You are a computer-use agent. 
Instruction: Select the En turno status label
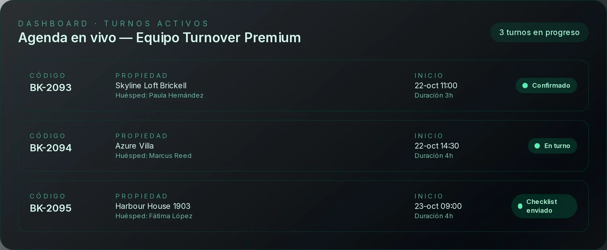click(x=557, y=146)
